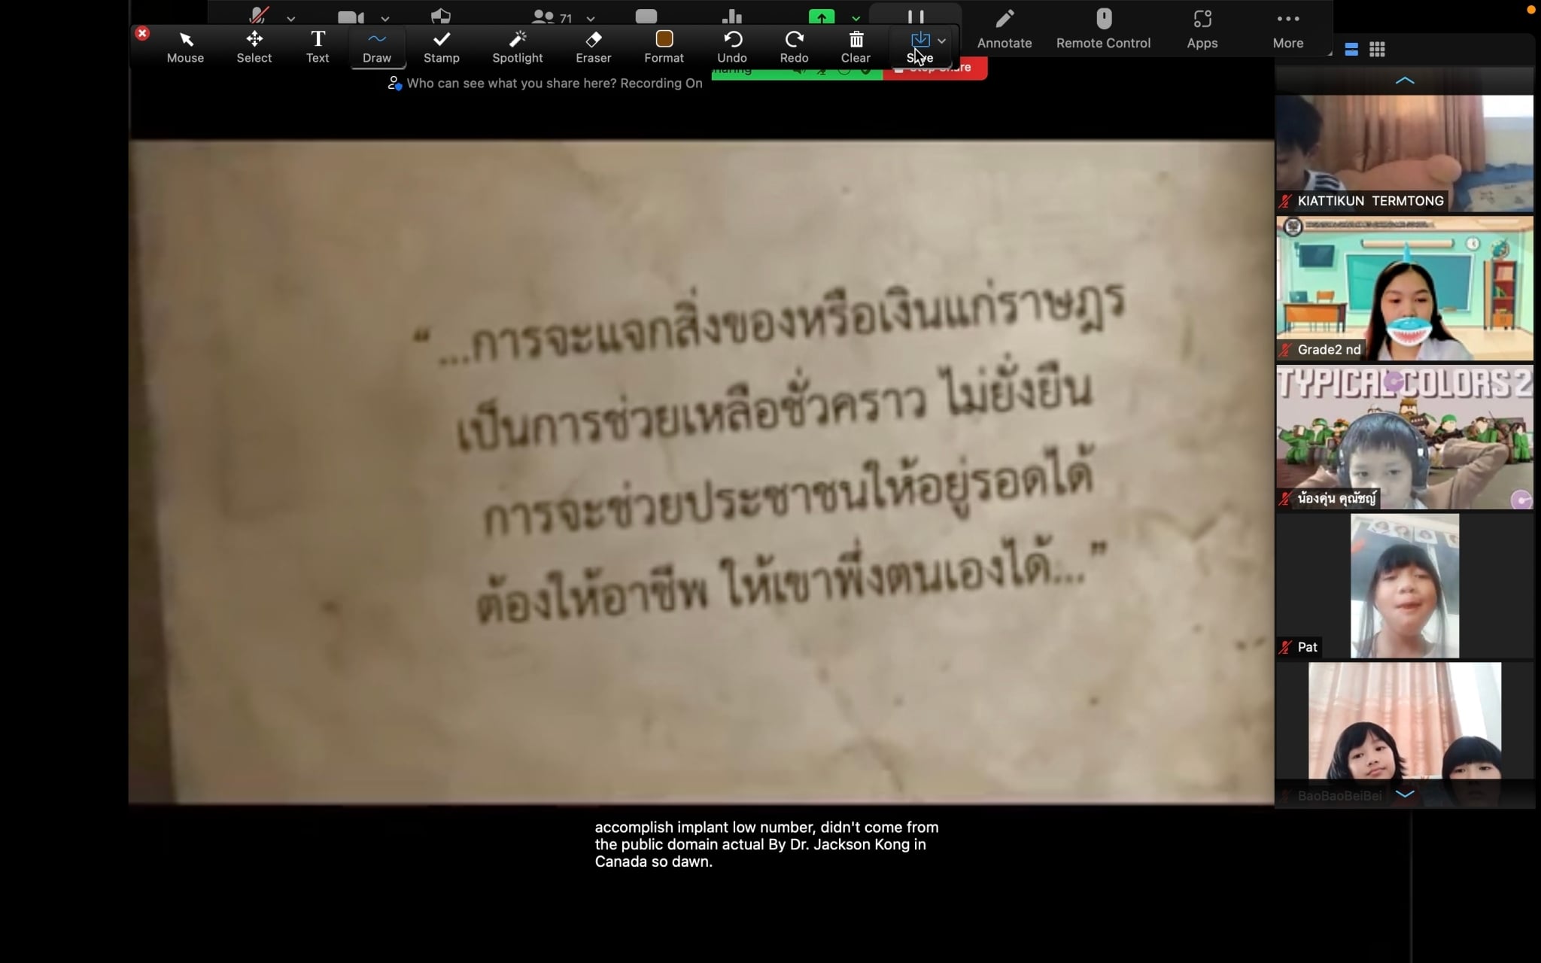Toggle the Draw tool
Viewport: 1541px width, 963px height.
[377, 47]
